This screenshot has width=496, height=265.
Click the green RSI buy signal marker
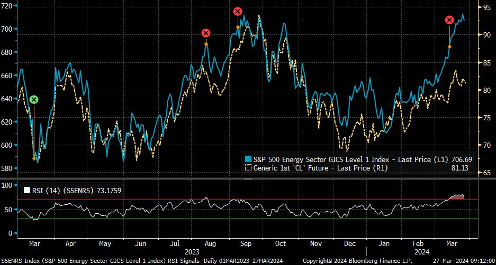pyautogui.click(x=34, y=100)
